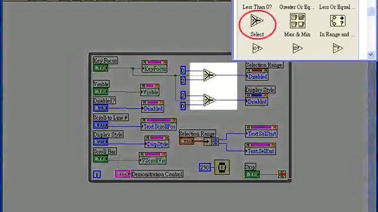Select the Selection Range cluster terminal
This screenshot has height=212, width=378.
tap(187, 141)
